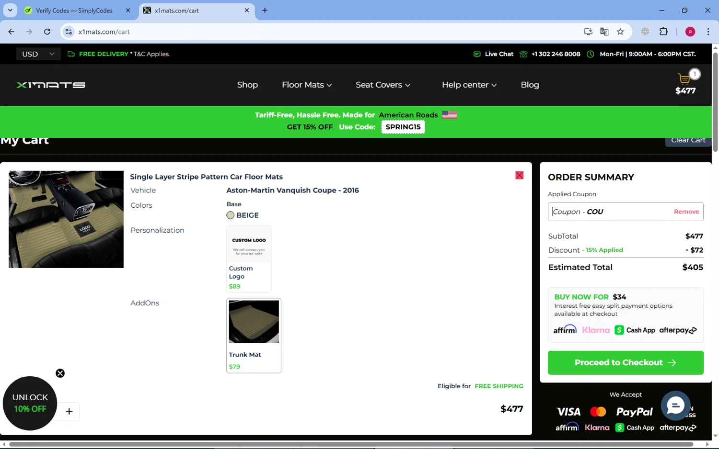719x449 pixels.
Task: Go to the Shop page
Action: pos(247,85)
